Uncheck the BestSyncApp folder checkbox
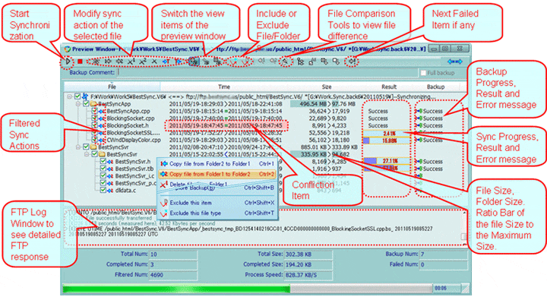The height and width of the screenshot is (300, 547). pos(86,104)
